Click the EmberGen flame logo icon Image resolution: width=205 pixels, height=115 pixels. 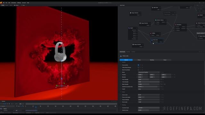1,3
